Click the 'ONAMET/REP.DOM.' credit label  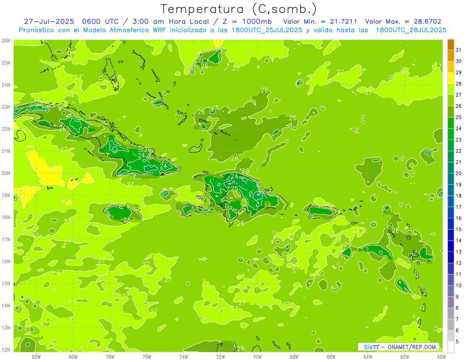point(412,347)
